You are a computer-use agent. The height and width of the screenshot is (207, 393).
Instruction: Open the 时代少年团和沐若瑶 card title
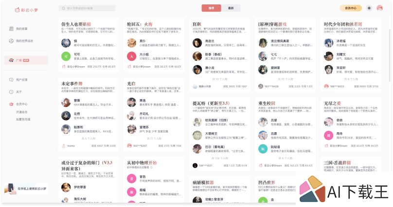[343, 24]
